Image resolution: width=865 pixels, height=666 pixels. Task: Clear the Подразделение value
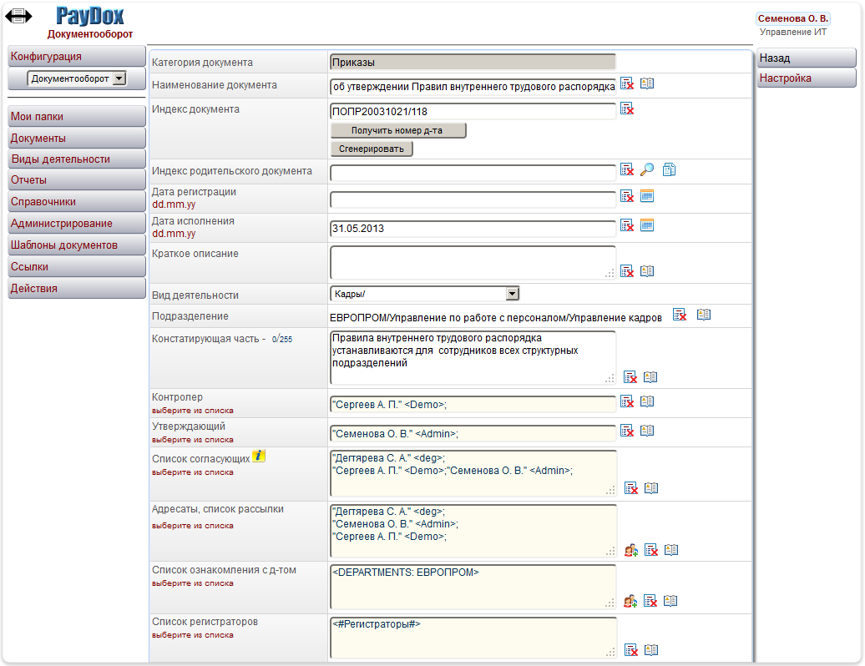pyautogui.click(x=680, y=315)
